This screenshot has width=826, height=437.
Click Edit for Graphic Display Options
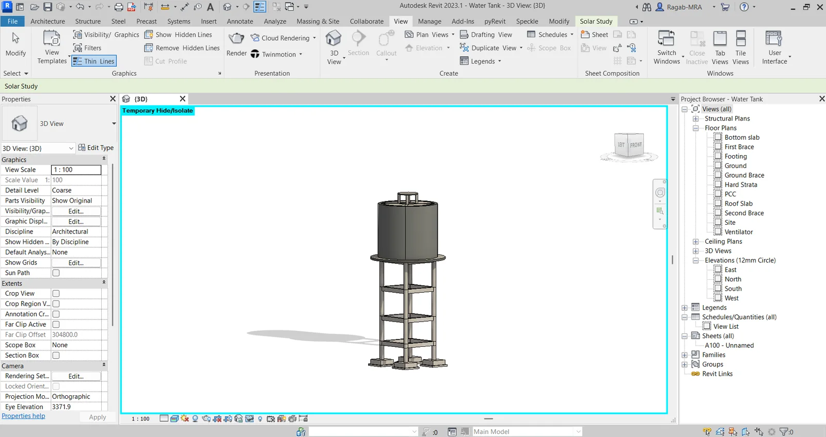coord(76,222)
